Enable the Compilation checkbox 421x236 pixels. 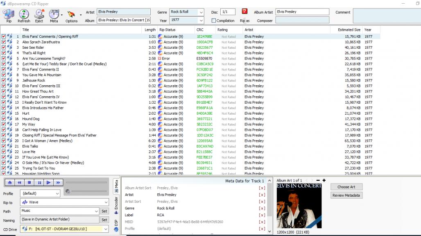213,20
